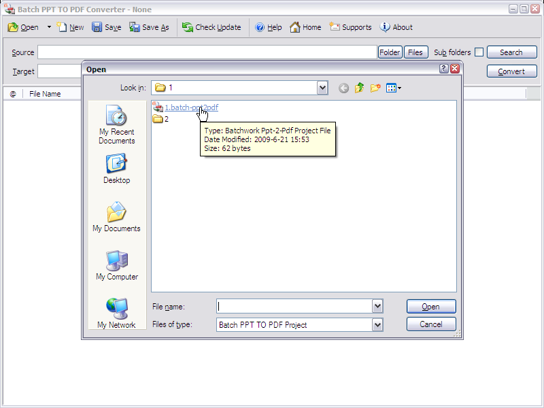Click the Files button beside Source
The height and width of the screenshot is (408, 544).
click(x=415, y=52)
